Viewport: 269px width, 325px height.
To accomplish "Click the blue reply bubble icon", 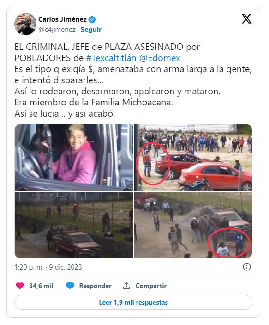I will pos(70,286).
